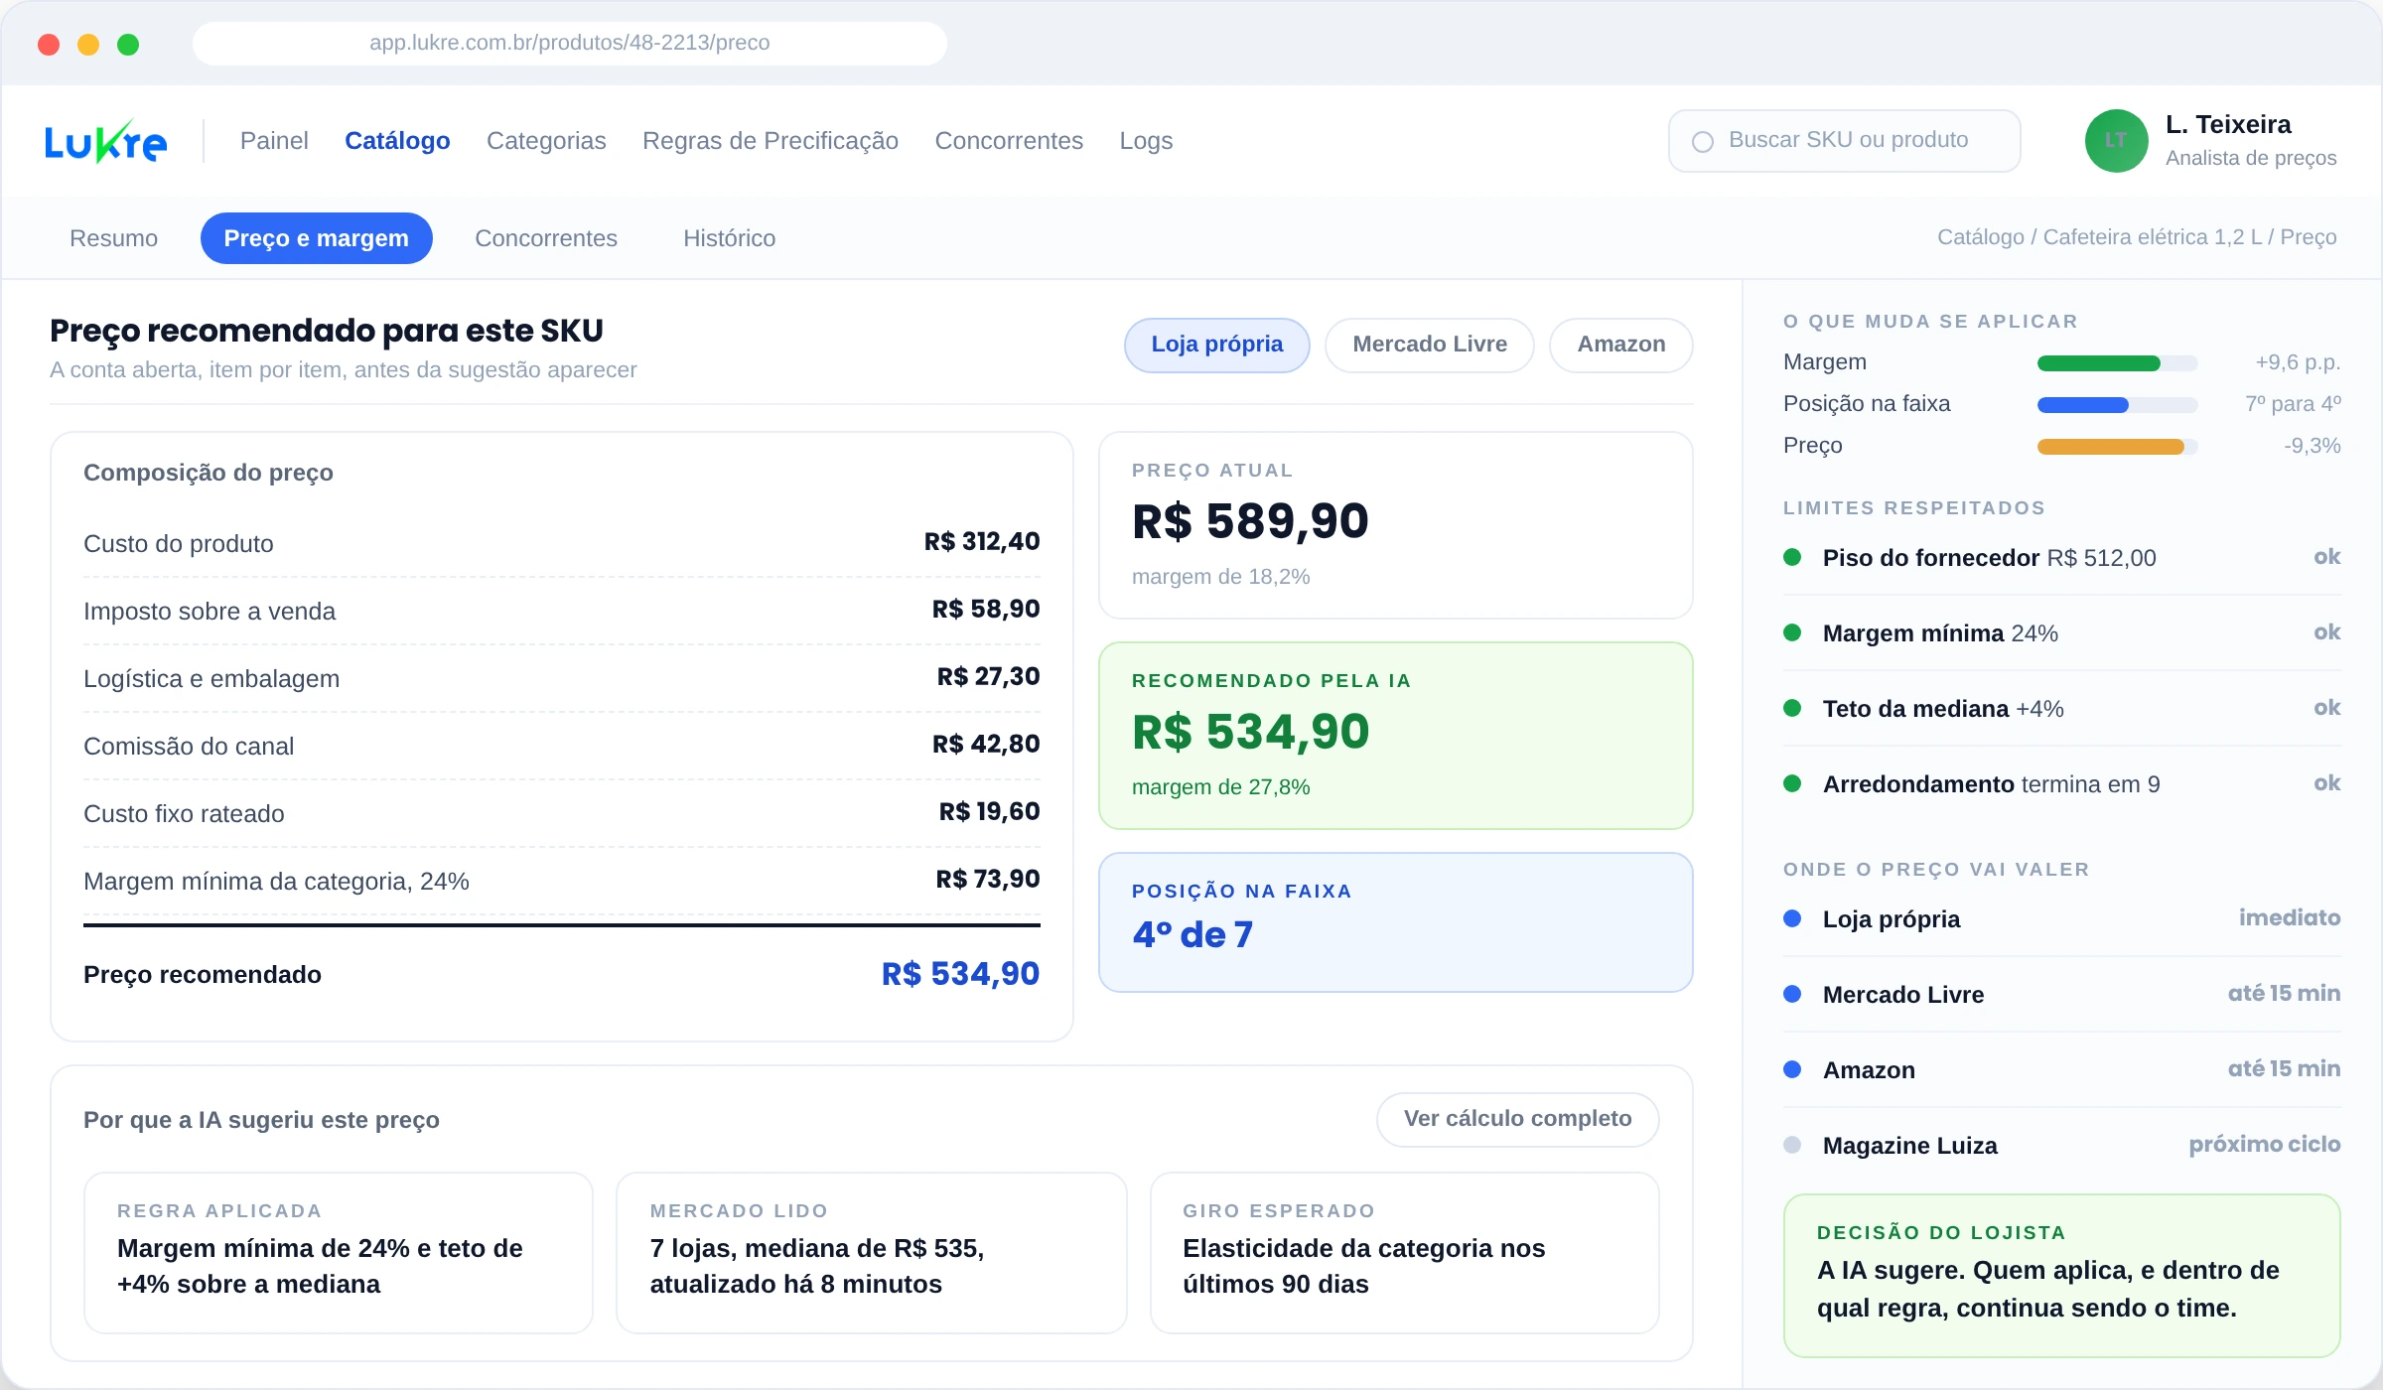Click the Recomendado pela IA card

tap(1396, 736)
